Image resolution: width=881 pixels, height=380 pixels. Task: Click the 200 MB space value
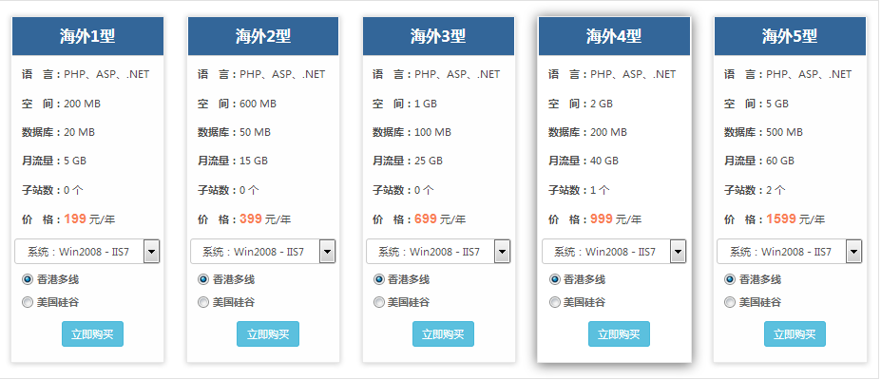(82, 104)
